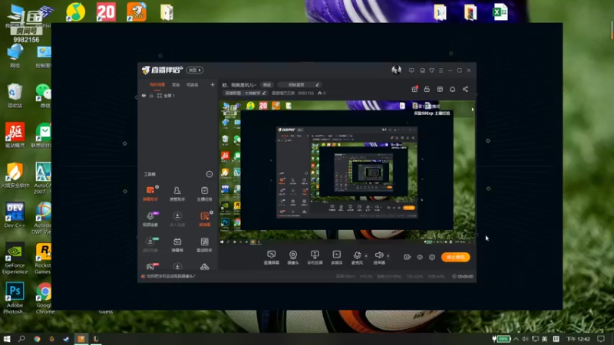Open the taskbar search magnifier
Image resolution: width=614 pixels, height=345 pixels.
(x=21, y=339)
